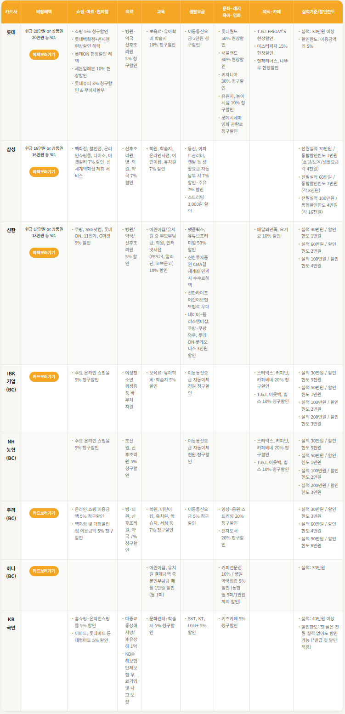This screenshot has width=345, height=714.
Task: Select the 우리 (BC) row label
Action: click(x=11, y=514)
